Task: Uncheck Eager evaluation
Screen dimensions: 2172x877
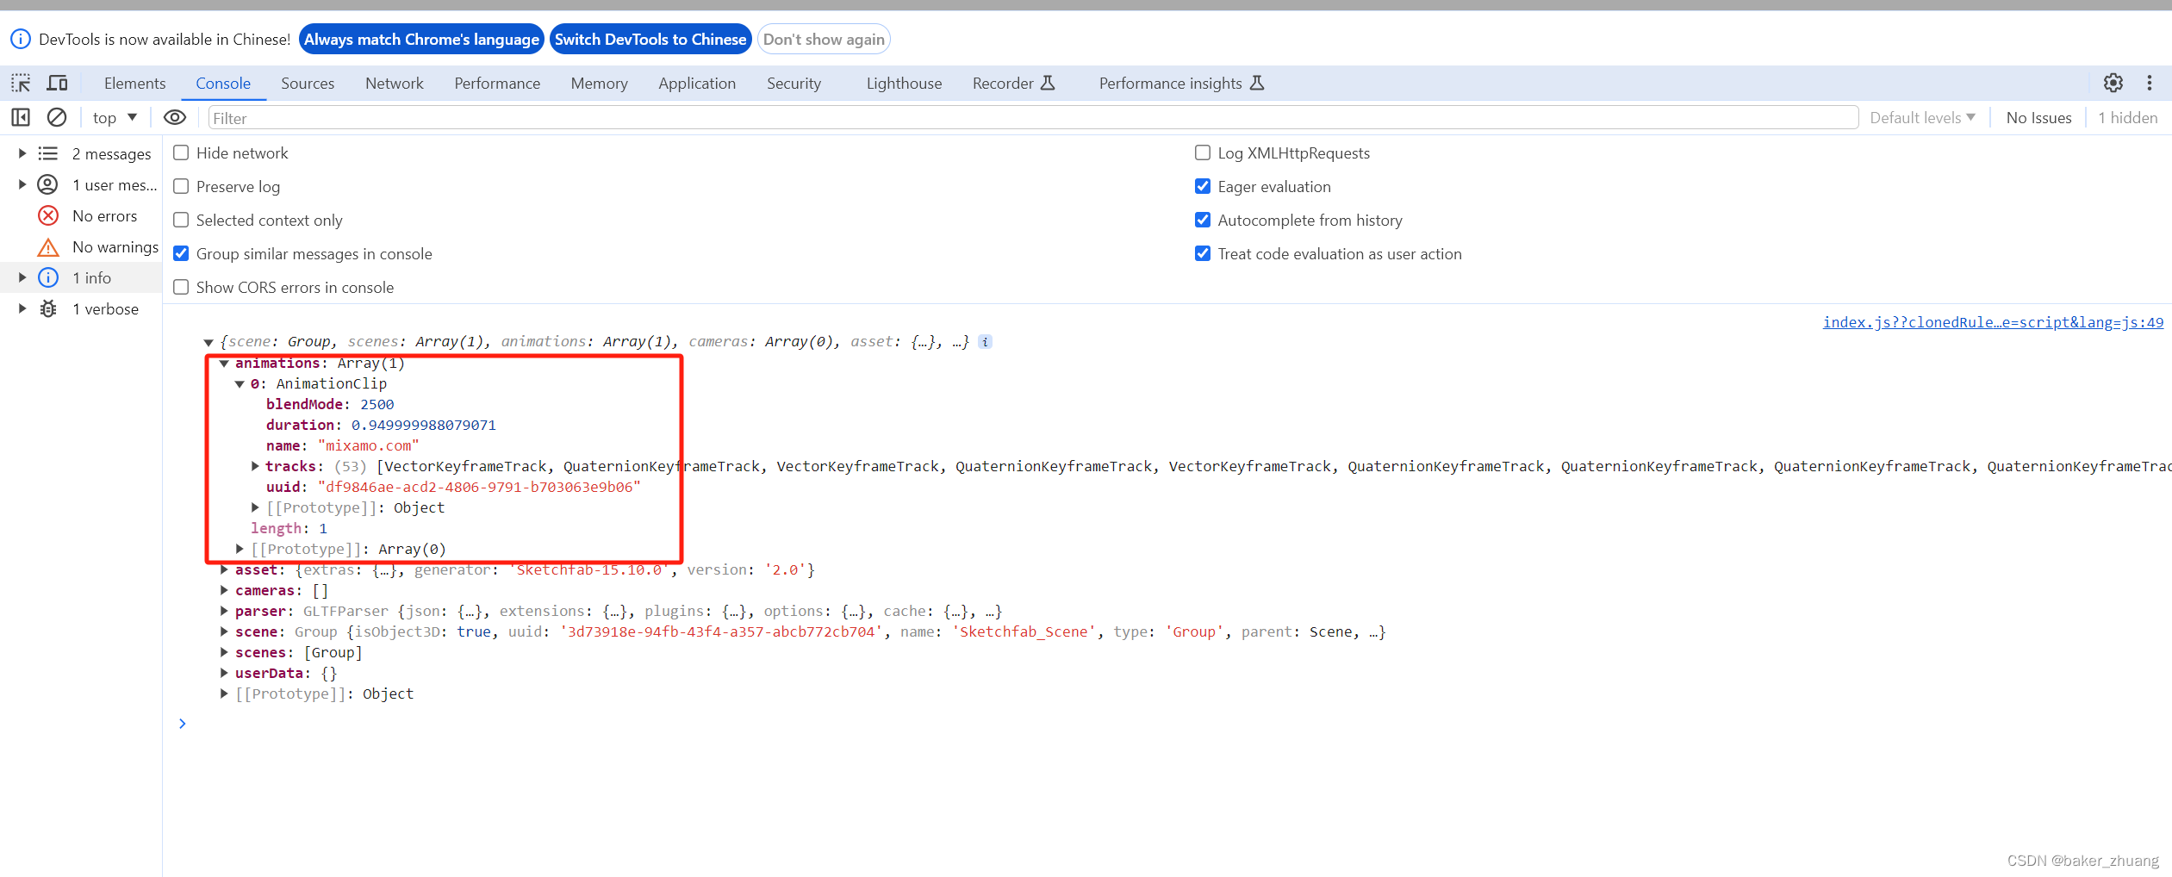Action: [1203, 186]
